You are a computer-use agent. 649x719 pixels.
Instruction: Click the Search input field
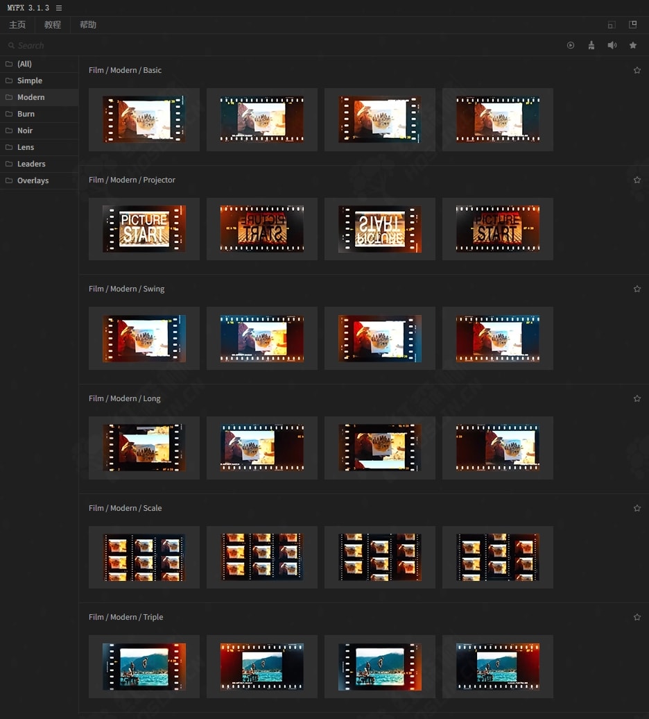click(139, 45)
